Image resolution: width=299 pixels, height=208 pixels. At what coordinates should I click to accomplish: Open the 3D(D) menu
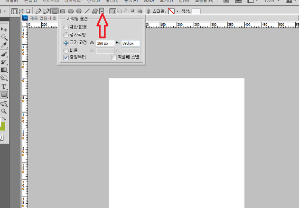[x=149, y=1]
